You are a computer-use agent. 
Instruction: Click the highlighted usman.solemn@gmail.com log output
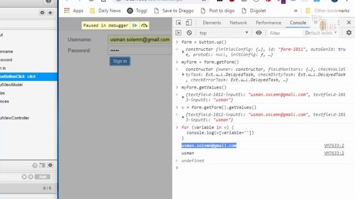(209, 145)
